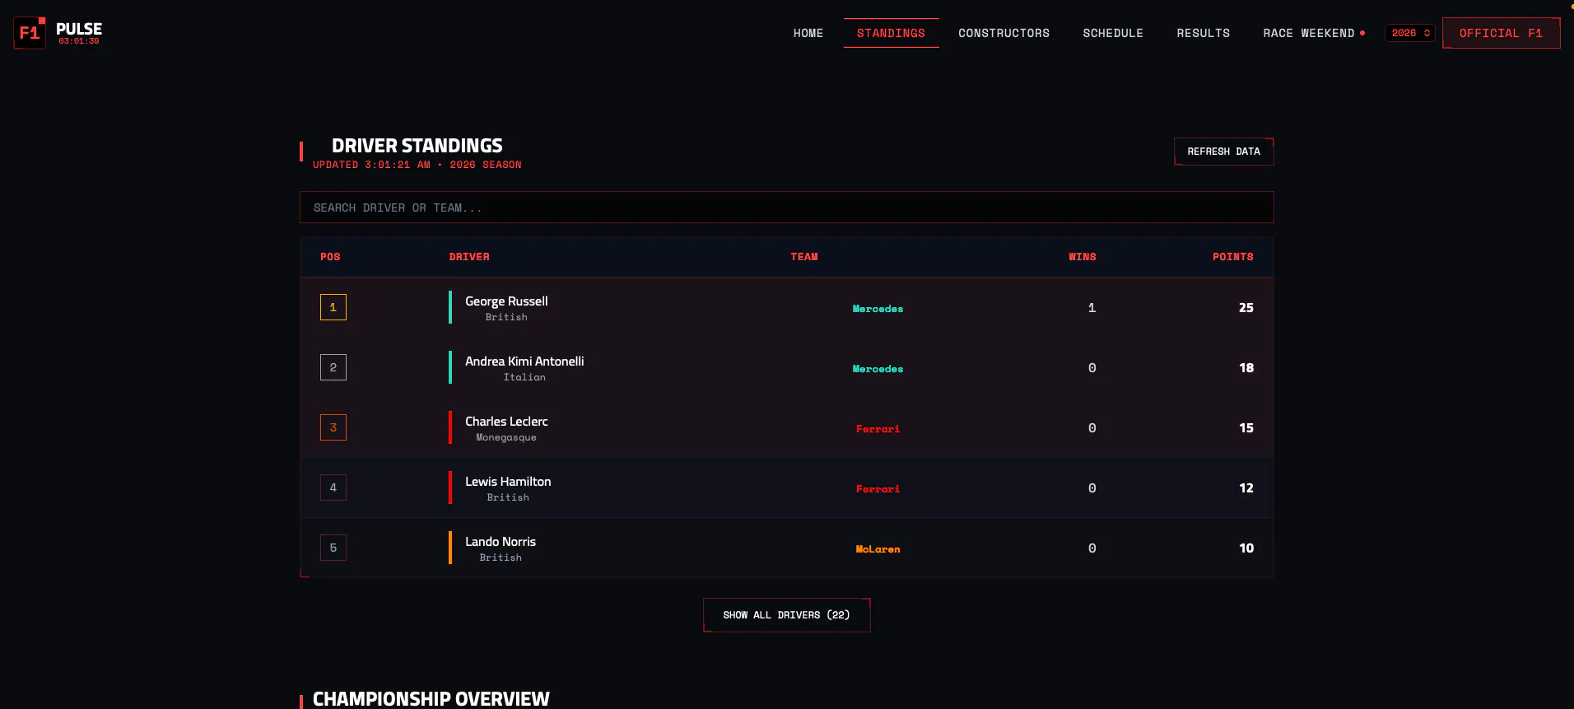Image resolution: width=1574 pixels, height=709 pixels.
Task: Click the DRIVER column header
Action: [469, 257]
